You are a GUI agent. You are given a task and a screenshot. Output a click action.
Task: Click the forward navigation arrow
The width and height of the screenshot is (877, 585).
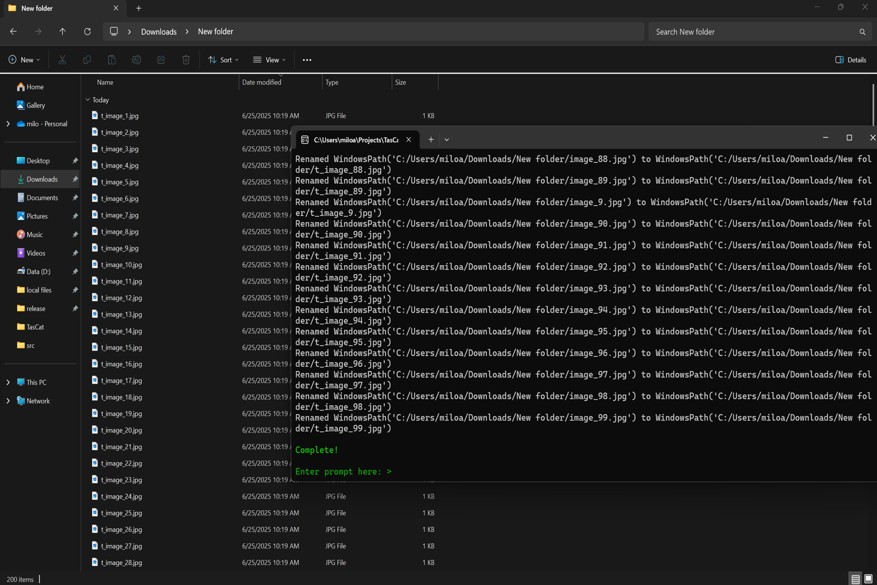point(38,31)
